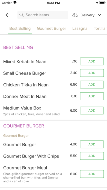Open the Gourmet Burger Meal item name
The height and width of the screenshot is (190, 107).
[25, 168]
